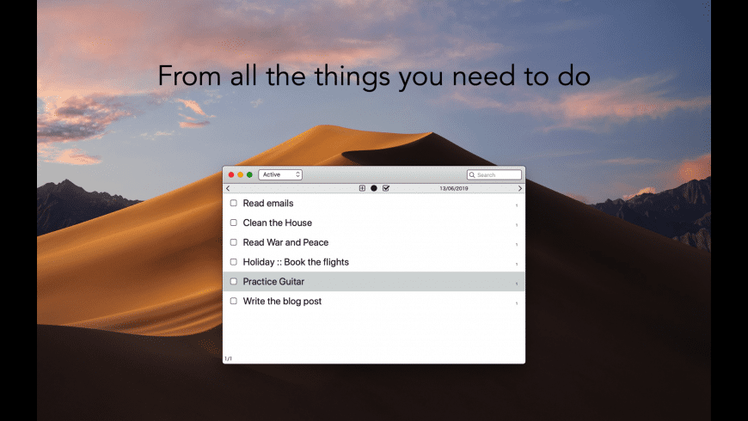Check off Holiday :: Book the flights
Image resolution: width=748 pixels, height=421 pixels.
click(233, 262)
